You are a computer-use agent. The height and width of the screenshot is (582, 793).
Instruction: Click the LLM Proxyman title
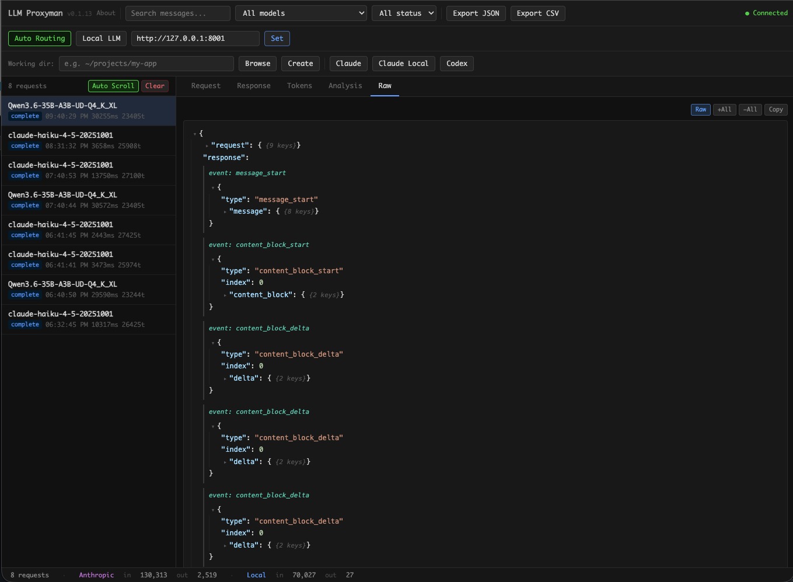[x=36, y=13]
